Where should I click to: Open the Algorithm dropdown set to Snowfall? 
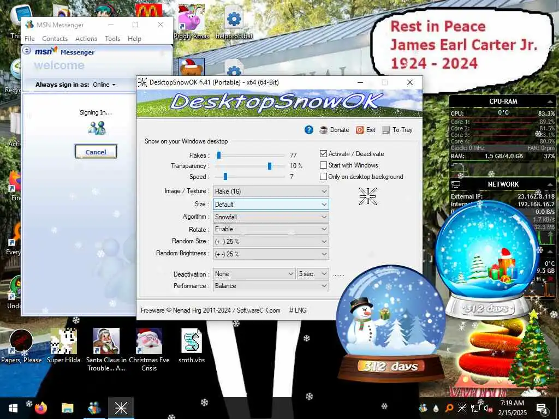271,217
